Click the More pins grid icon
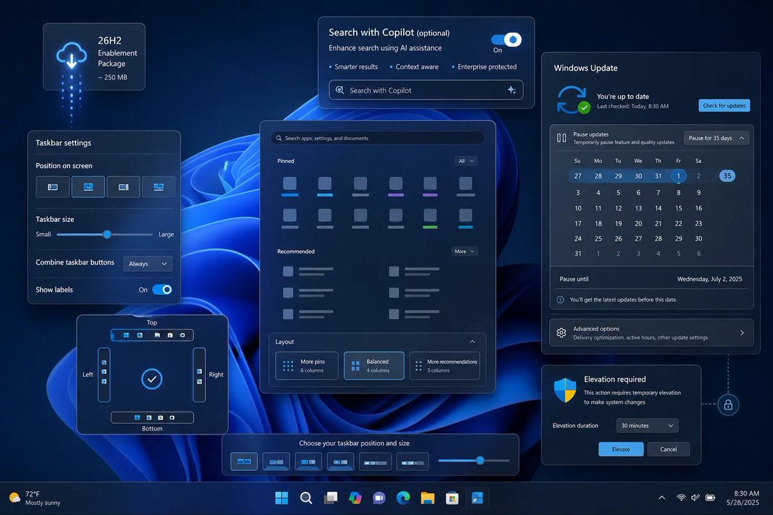The width and height of the screenshot is (773, 515). (x=289, y=366)
